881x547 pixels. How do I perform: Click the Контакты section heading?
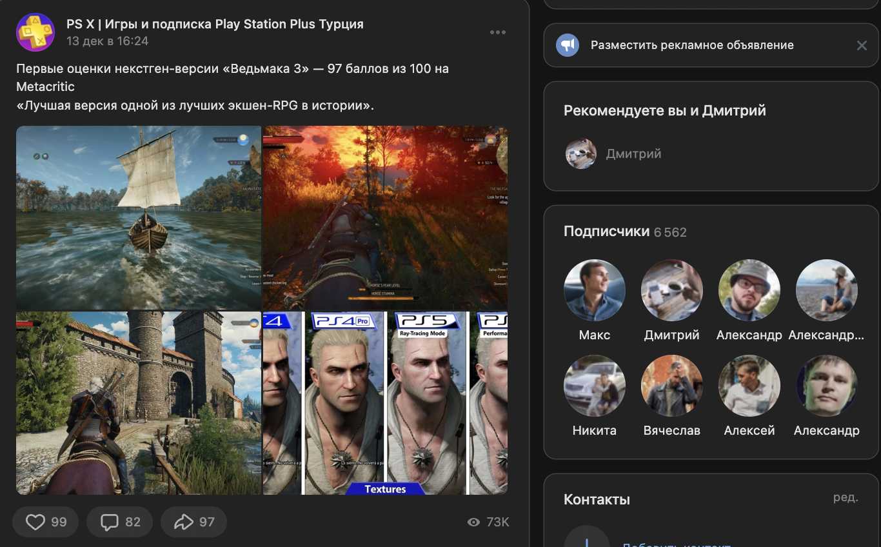[597, 499]
